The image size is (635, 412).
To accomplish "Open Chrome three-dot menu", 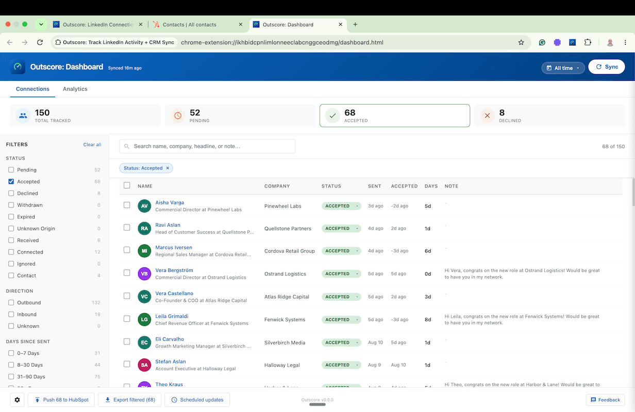I will [x=625, y=42].
